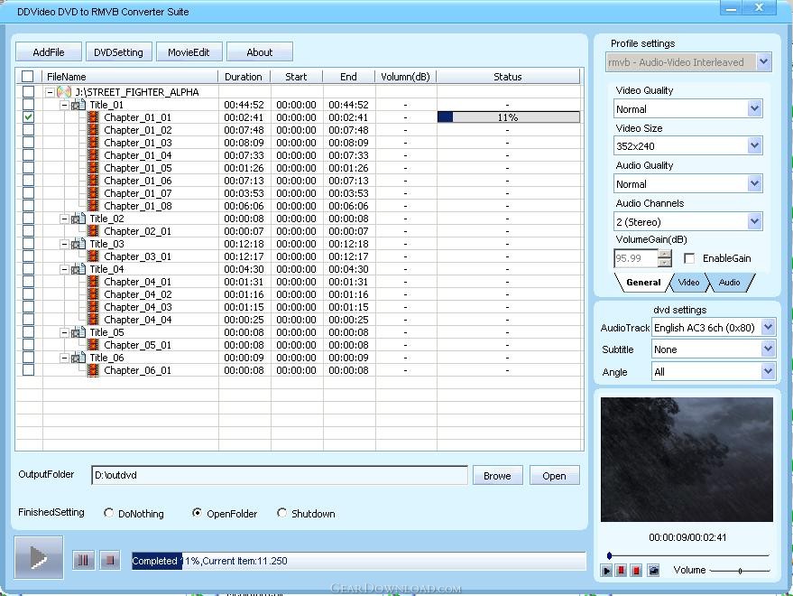Click Open next to the output folder
This screenshot has height=596, width=793.
554,476
